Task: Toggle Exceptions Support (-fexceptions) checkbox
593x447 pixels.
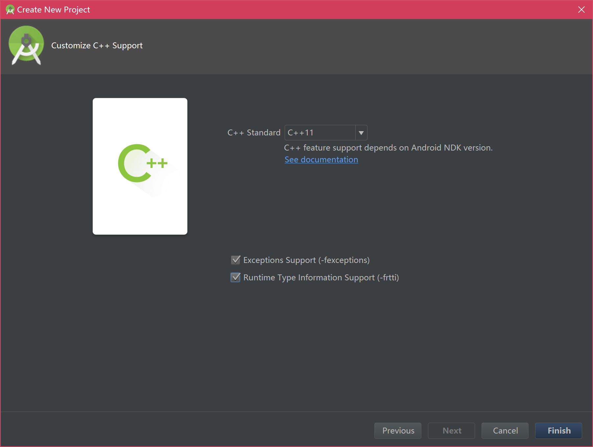Action: [x=236, y=260]
